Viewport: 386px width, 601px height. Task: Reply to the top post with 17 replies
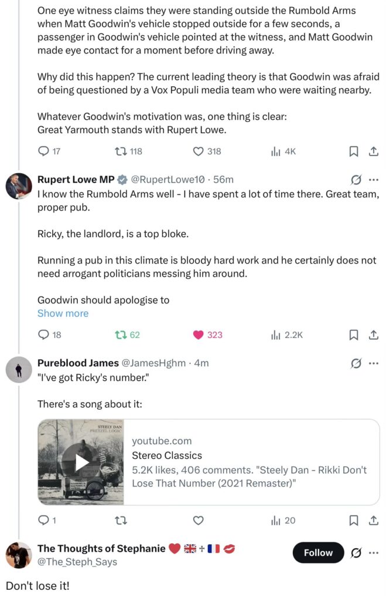[x=43, y=151]
